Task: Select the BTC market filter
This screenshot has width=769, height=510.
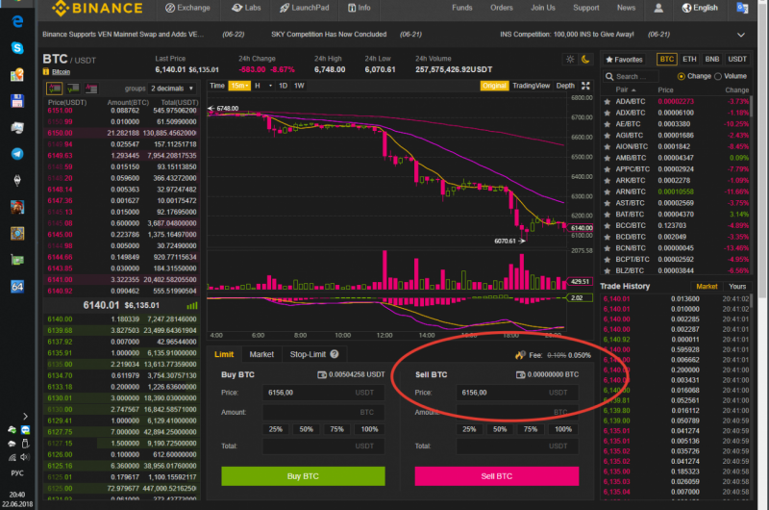Action: pos(666,59)
